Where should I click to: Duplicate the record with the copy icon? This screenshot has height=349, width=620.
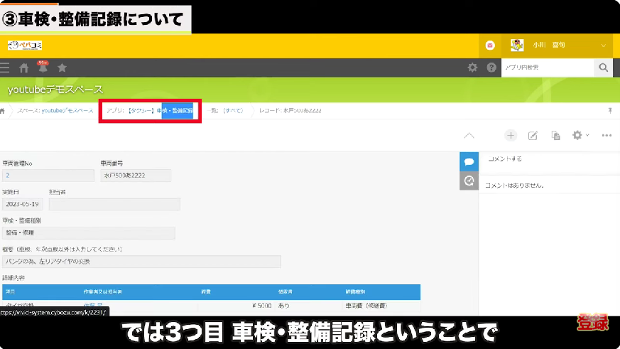point(555,135)
